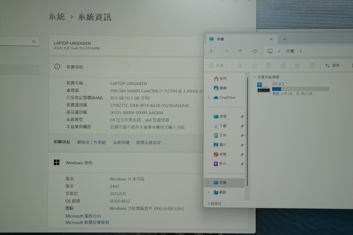Select the OS (C:) drive icon
Screen dimensions: 353x235
pos(263,87)
